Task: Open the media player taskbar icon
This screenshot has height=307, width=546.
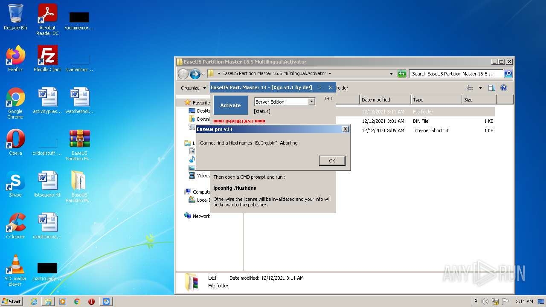Action: coord(63,301)
